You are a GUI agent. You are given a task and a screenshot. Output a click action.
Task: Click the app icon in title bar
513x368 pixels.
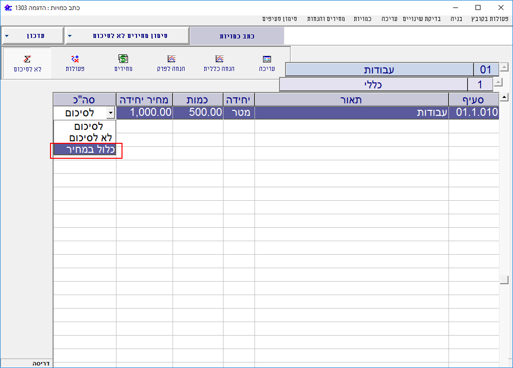coord(7,7)
